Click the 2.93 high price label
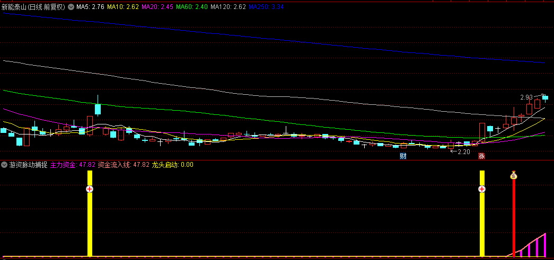This screenshot has width=554, height=260. click(x=526, y=97)
